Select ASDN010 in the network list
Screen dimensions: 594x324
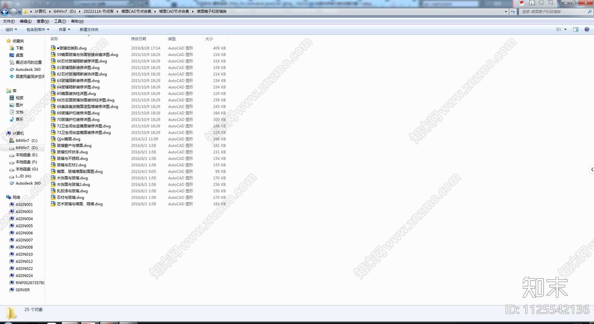[x=24, y=254]
